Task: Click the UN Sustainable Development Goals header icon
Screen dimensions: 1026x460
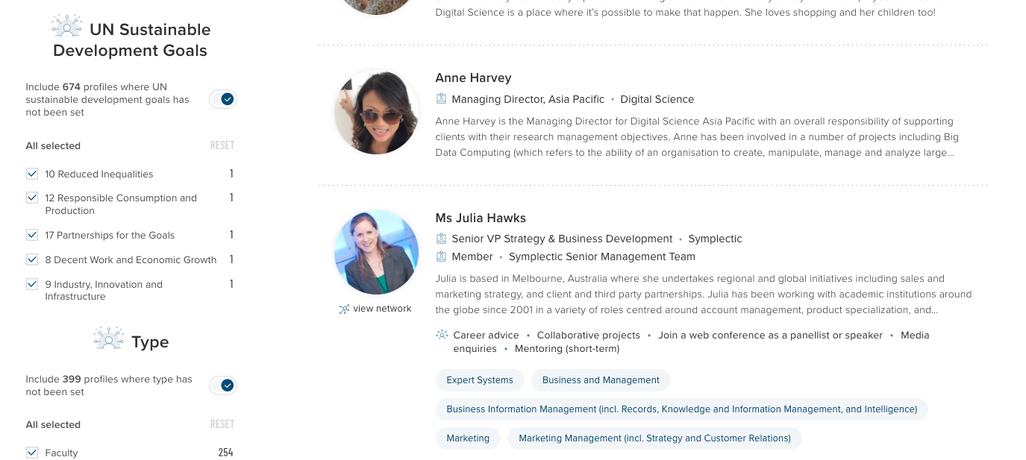Action: (67, 27)
